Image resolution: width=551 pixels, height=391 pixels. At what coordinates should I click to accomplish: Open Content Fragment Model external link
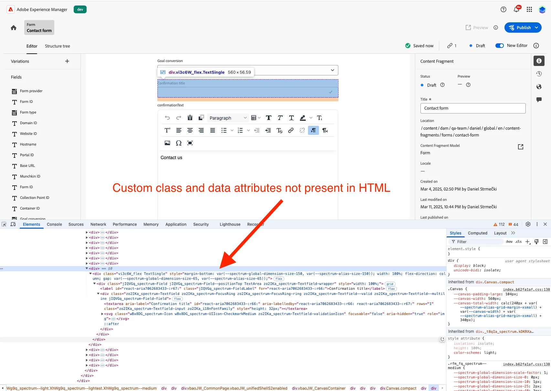click(521, 147)
